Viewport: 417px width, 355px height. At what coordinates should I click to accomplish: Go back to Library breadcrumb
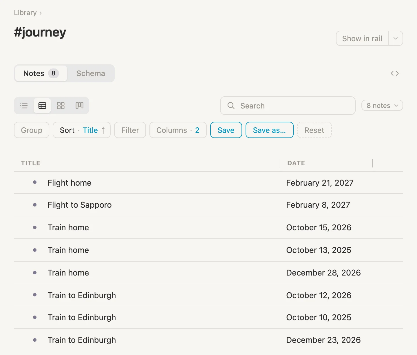click(25, 13)
